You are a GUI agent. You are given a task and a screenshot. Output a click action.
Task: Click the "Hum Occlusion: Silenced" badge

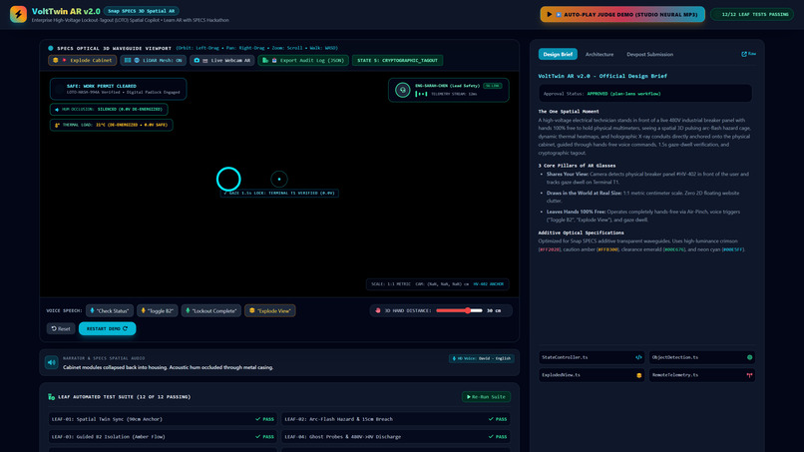click(x=109, y=110)
